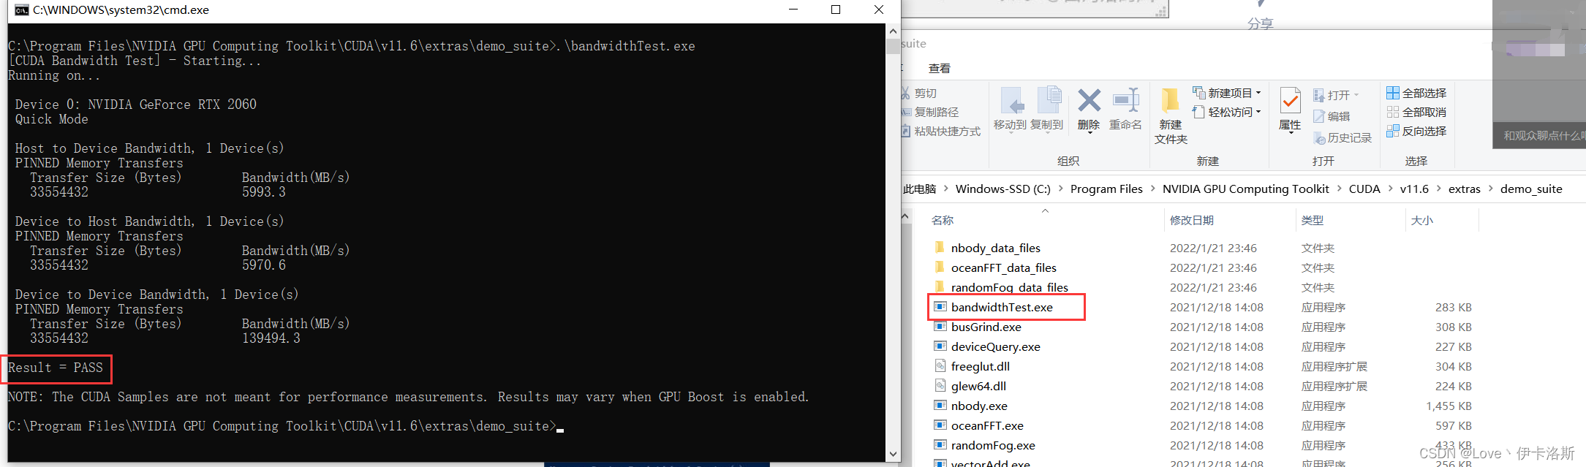1586x467 pixels.
Task: Open Properties (属性) from the ribbon
Action: tap(1290, 110)
